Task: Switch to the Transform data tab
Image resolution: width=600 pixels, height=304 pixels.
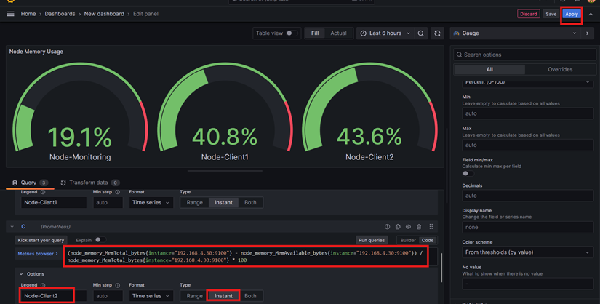Action: (x=90, y=183)
